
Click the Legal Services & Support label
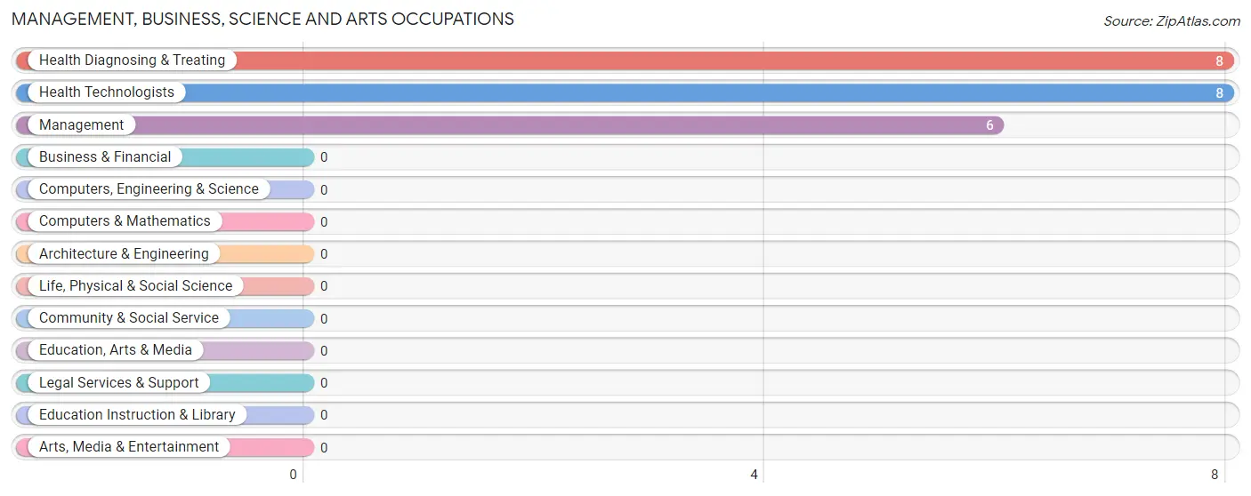point(119,383)
